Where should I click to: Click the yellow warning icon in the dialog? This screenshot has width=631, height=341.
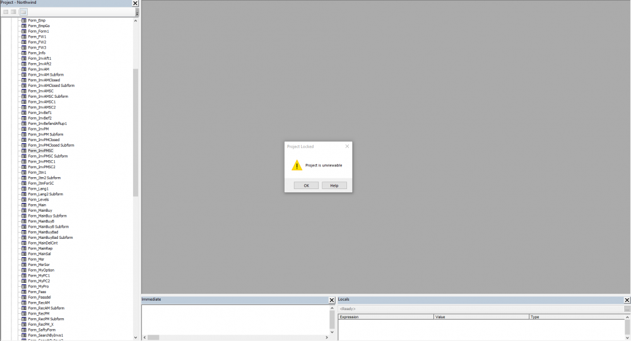297,165
